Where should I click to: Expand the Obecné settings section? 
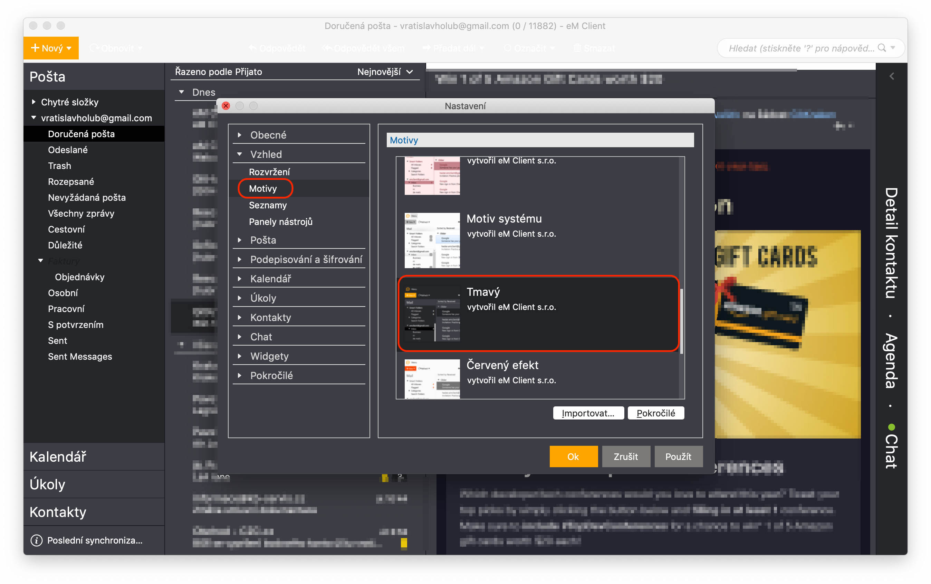240,135
